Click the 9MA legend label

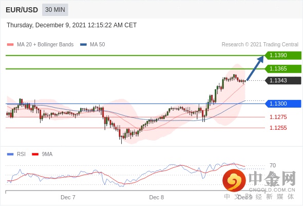point(47,154)
